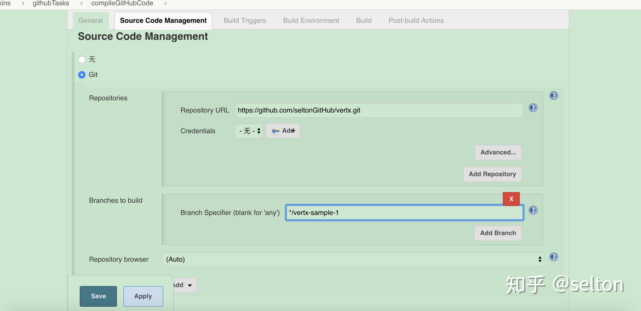Open the Credentials dropdown

coord(249,131)
